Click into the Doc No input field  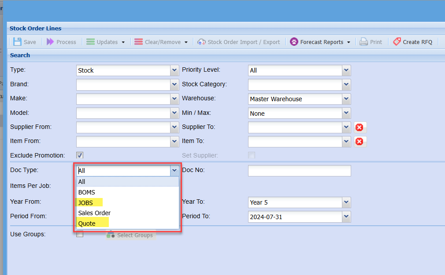(x=300, y=171)
